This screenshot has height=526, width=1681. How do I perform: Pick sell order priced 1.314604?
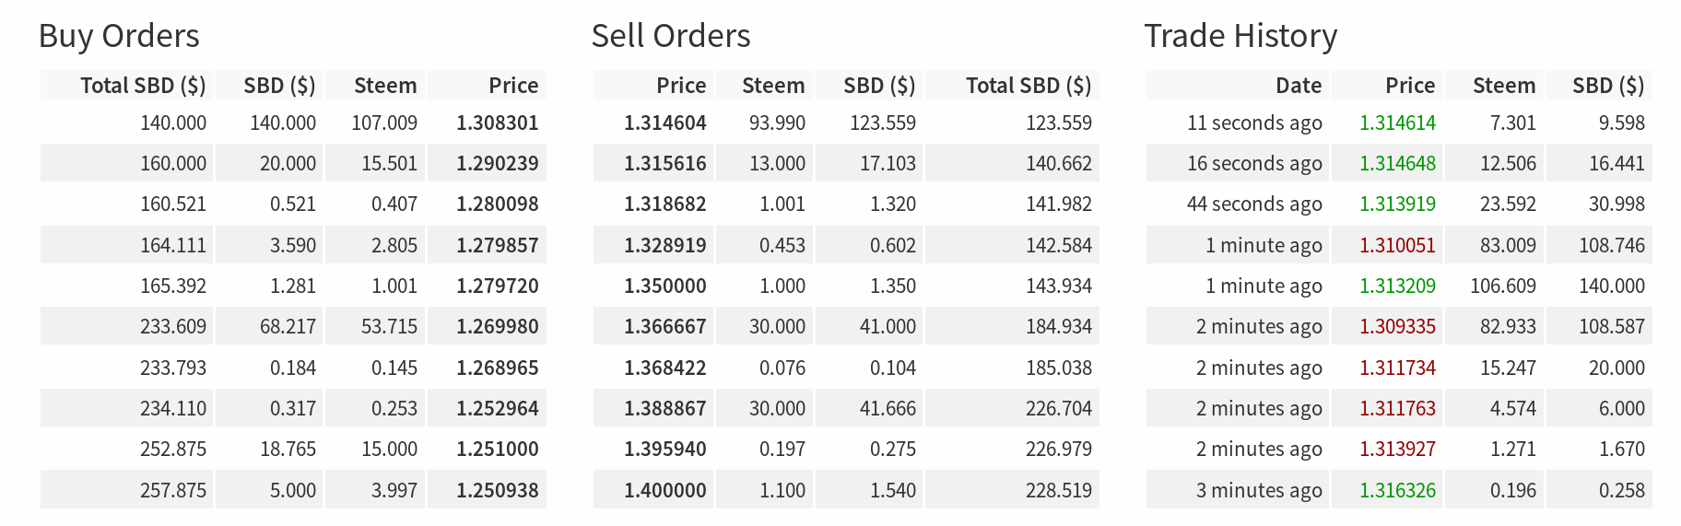click(846, 123)
